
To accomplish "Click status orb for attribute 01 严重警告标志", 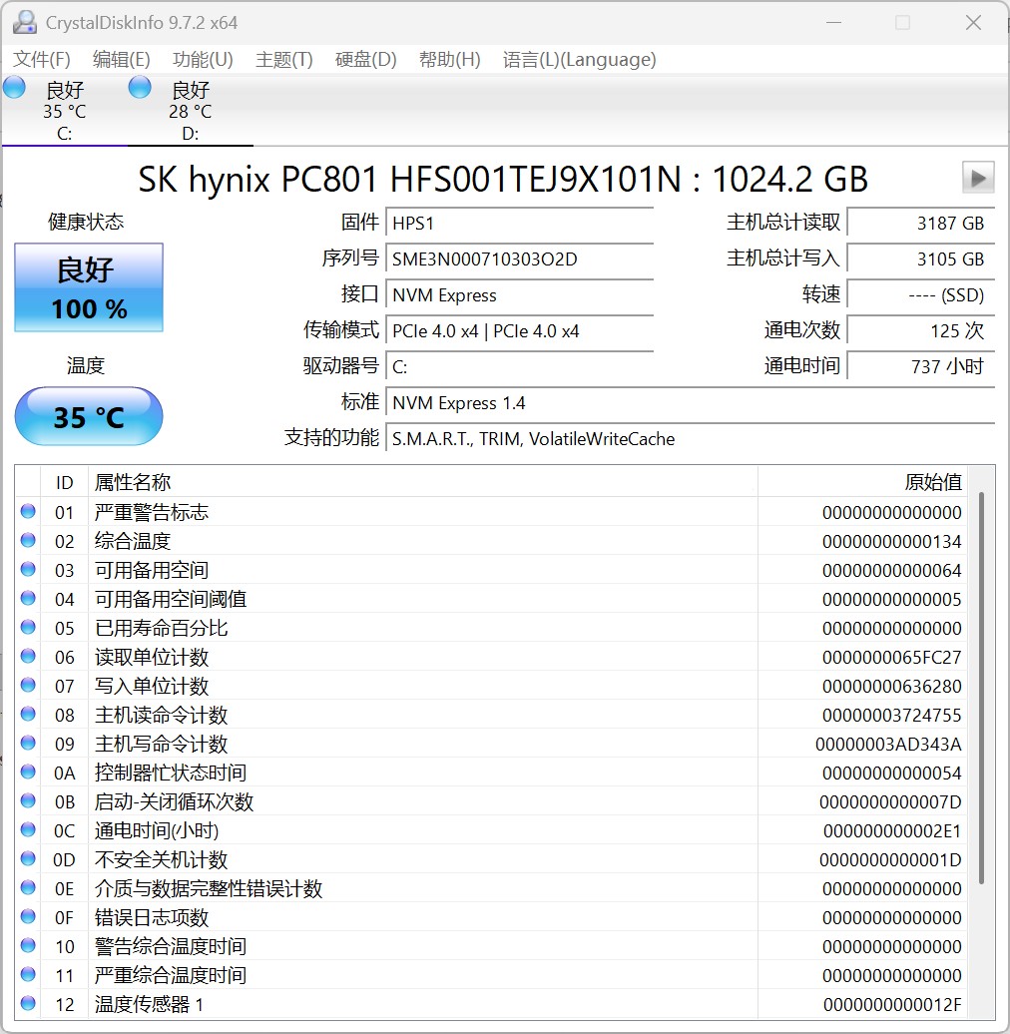I will coord(28,512).
